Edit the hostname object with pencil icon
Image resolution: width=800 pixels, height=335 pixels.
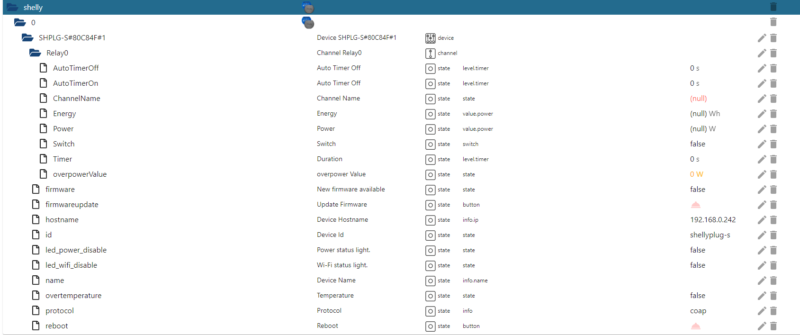pyautogui.click(x=762, y=220)
